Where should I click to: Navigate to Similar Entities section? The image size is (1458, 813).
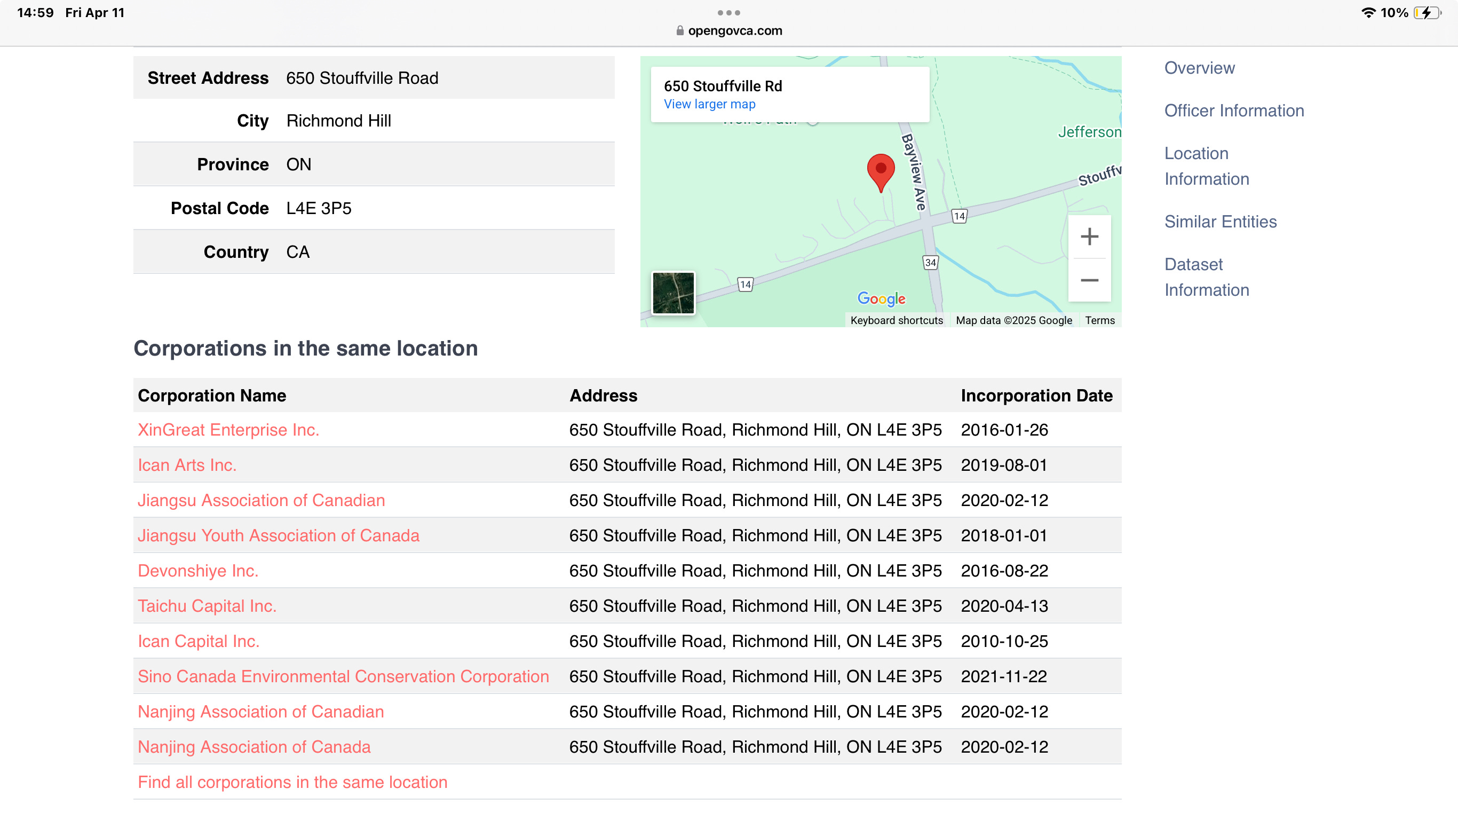(1221, 222)
